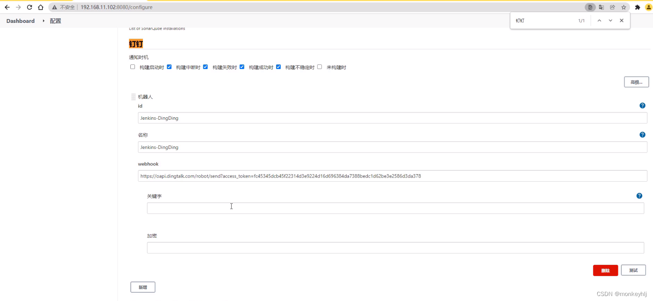
Task: Focus the id input field
Action: click(x=393, y=118)
